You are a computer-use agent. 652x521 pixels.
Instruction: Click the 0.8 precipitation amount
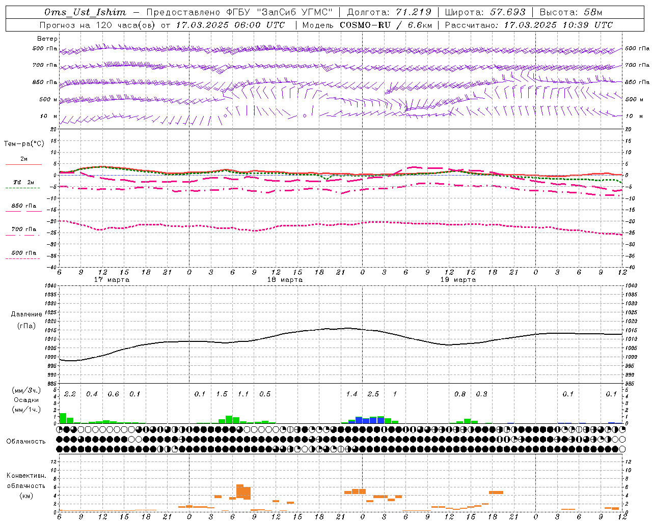[x=460, y=394]
